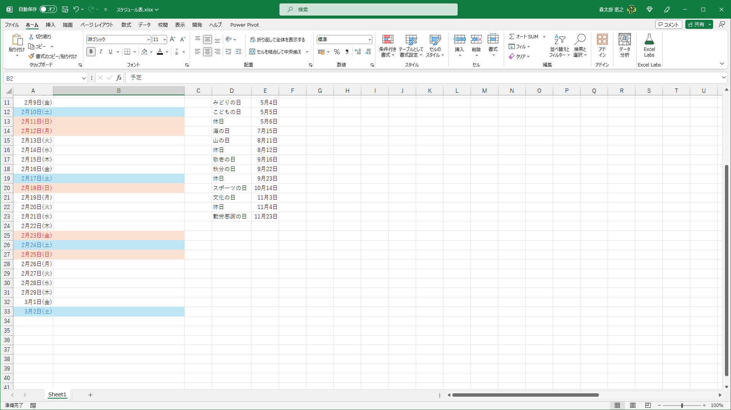The image size is (731, 410).
Task: Click the fill color bucket swatch
Action: [x=144, y=52]
